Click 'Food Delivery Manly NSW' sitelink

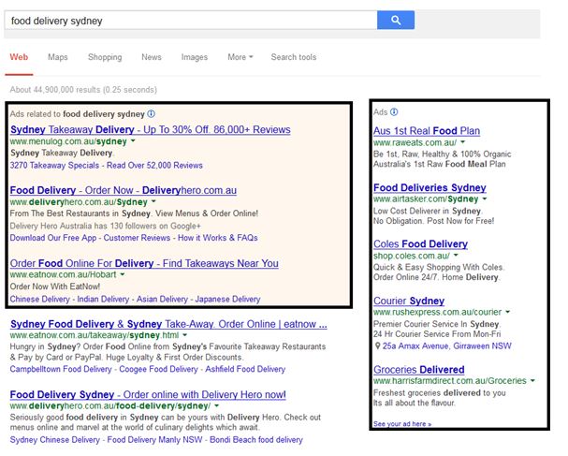point(154,440)
